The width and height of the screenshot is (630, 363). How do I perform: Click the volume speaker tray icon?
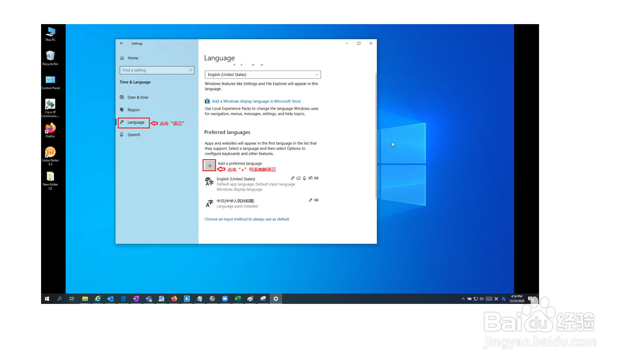tap(481, 299)
